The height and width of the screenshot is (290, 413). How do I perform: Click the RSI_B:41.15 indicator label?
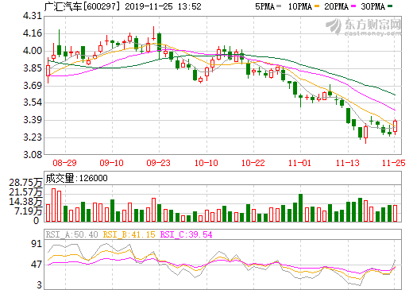[129, 234]
